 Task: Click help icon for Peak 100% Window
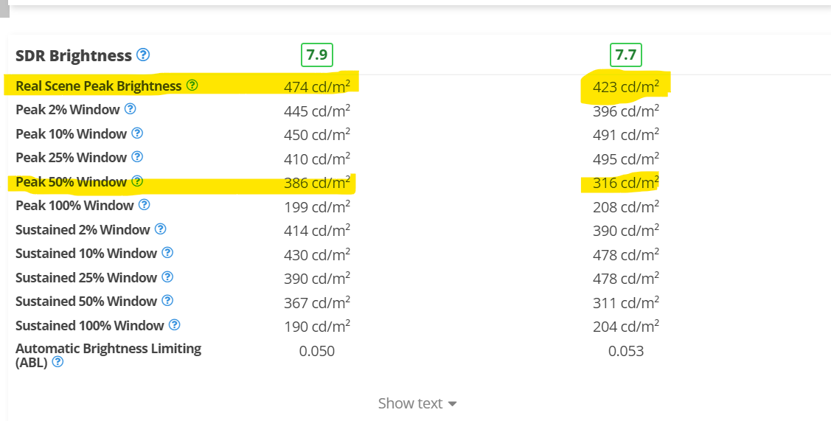pos(145,205)
